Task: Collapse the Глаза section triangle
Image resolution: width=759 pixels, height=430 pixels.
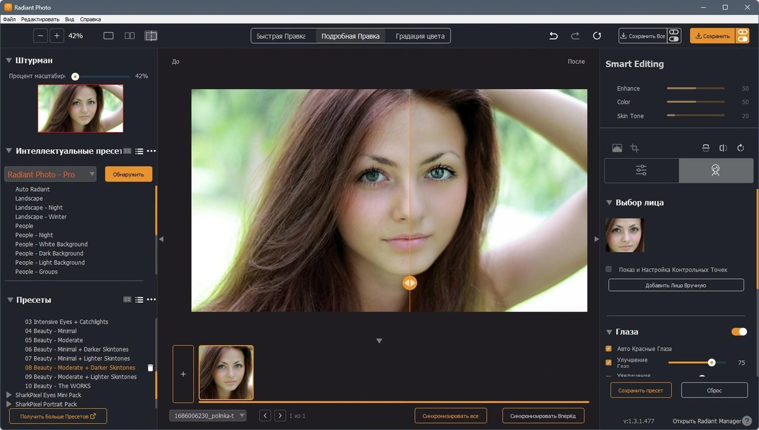Action: [610, 331]
